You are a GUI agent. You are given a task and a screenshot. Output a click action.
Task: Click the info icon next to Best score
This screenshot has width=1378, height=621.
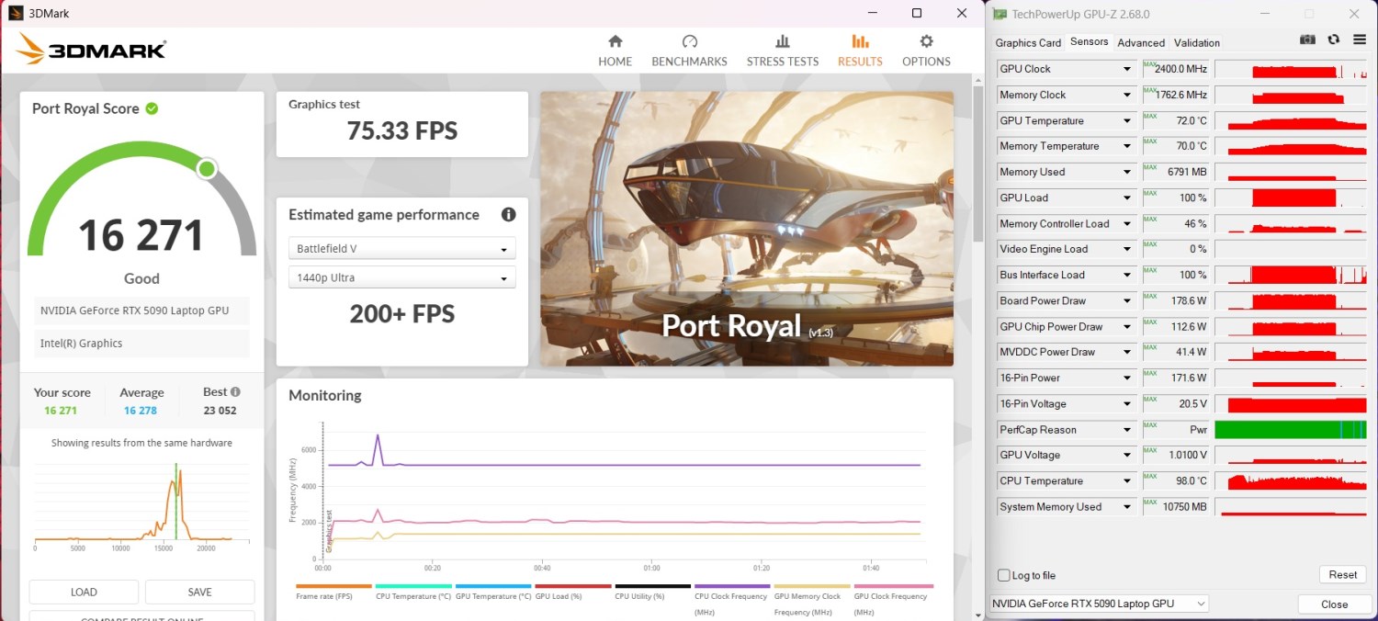click(235, 392)
